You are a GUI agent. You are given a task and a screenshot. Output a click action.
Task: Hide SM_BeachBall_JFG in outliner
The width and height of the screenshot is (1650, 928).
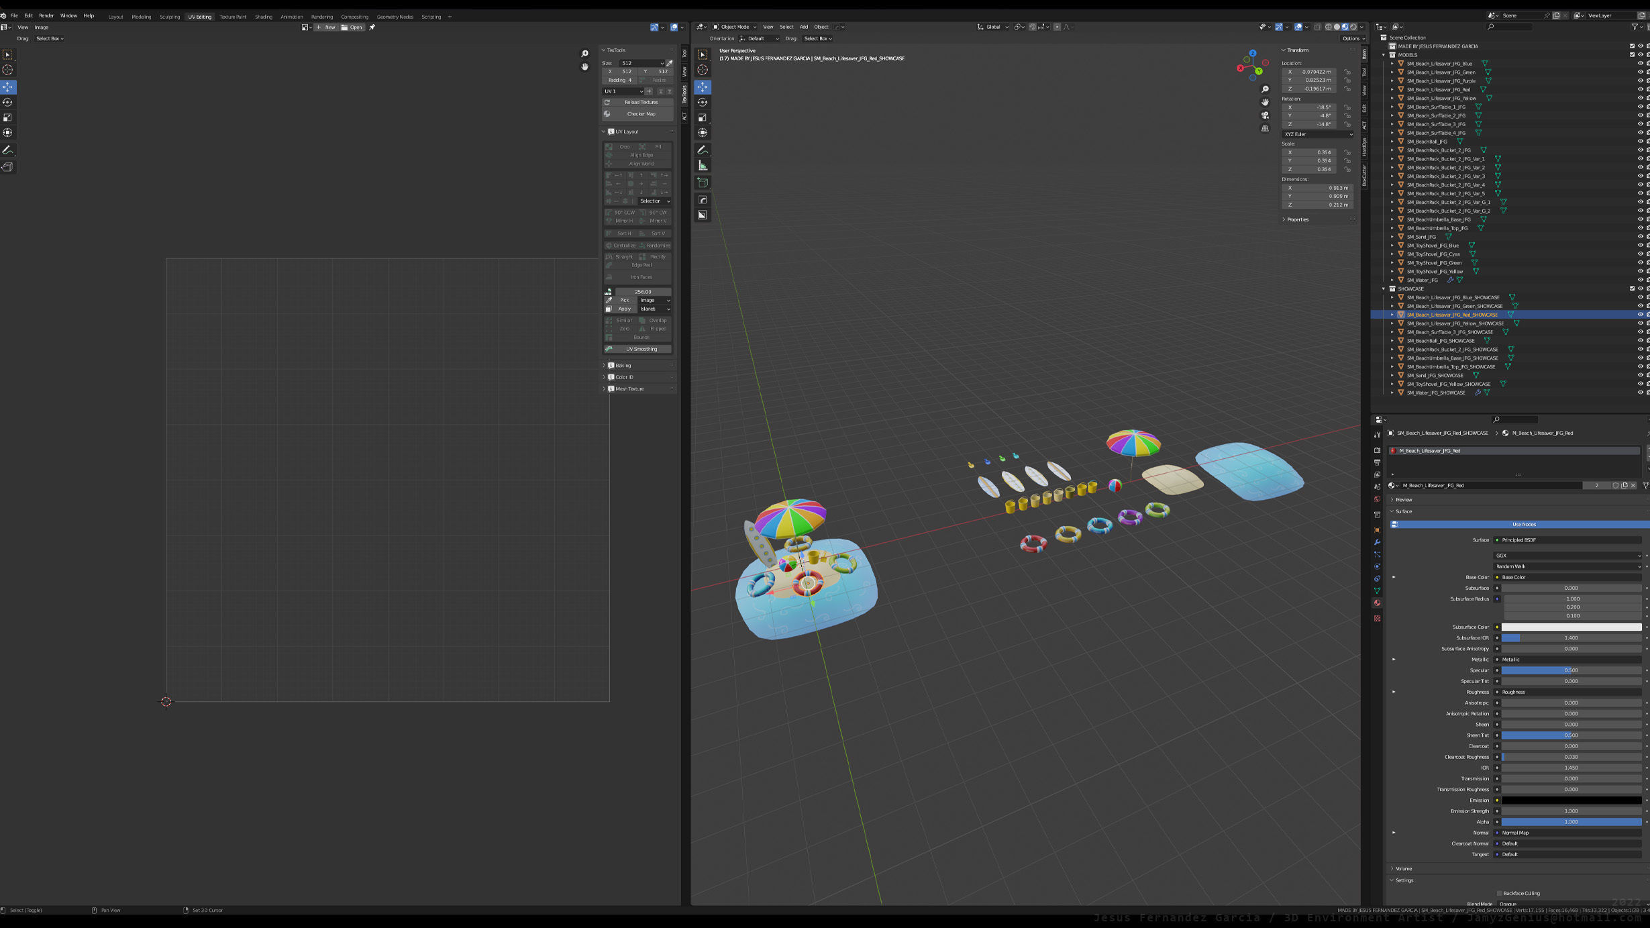click(x=1640, y=142)
